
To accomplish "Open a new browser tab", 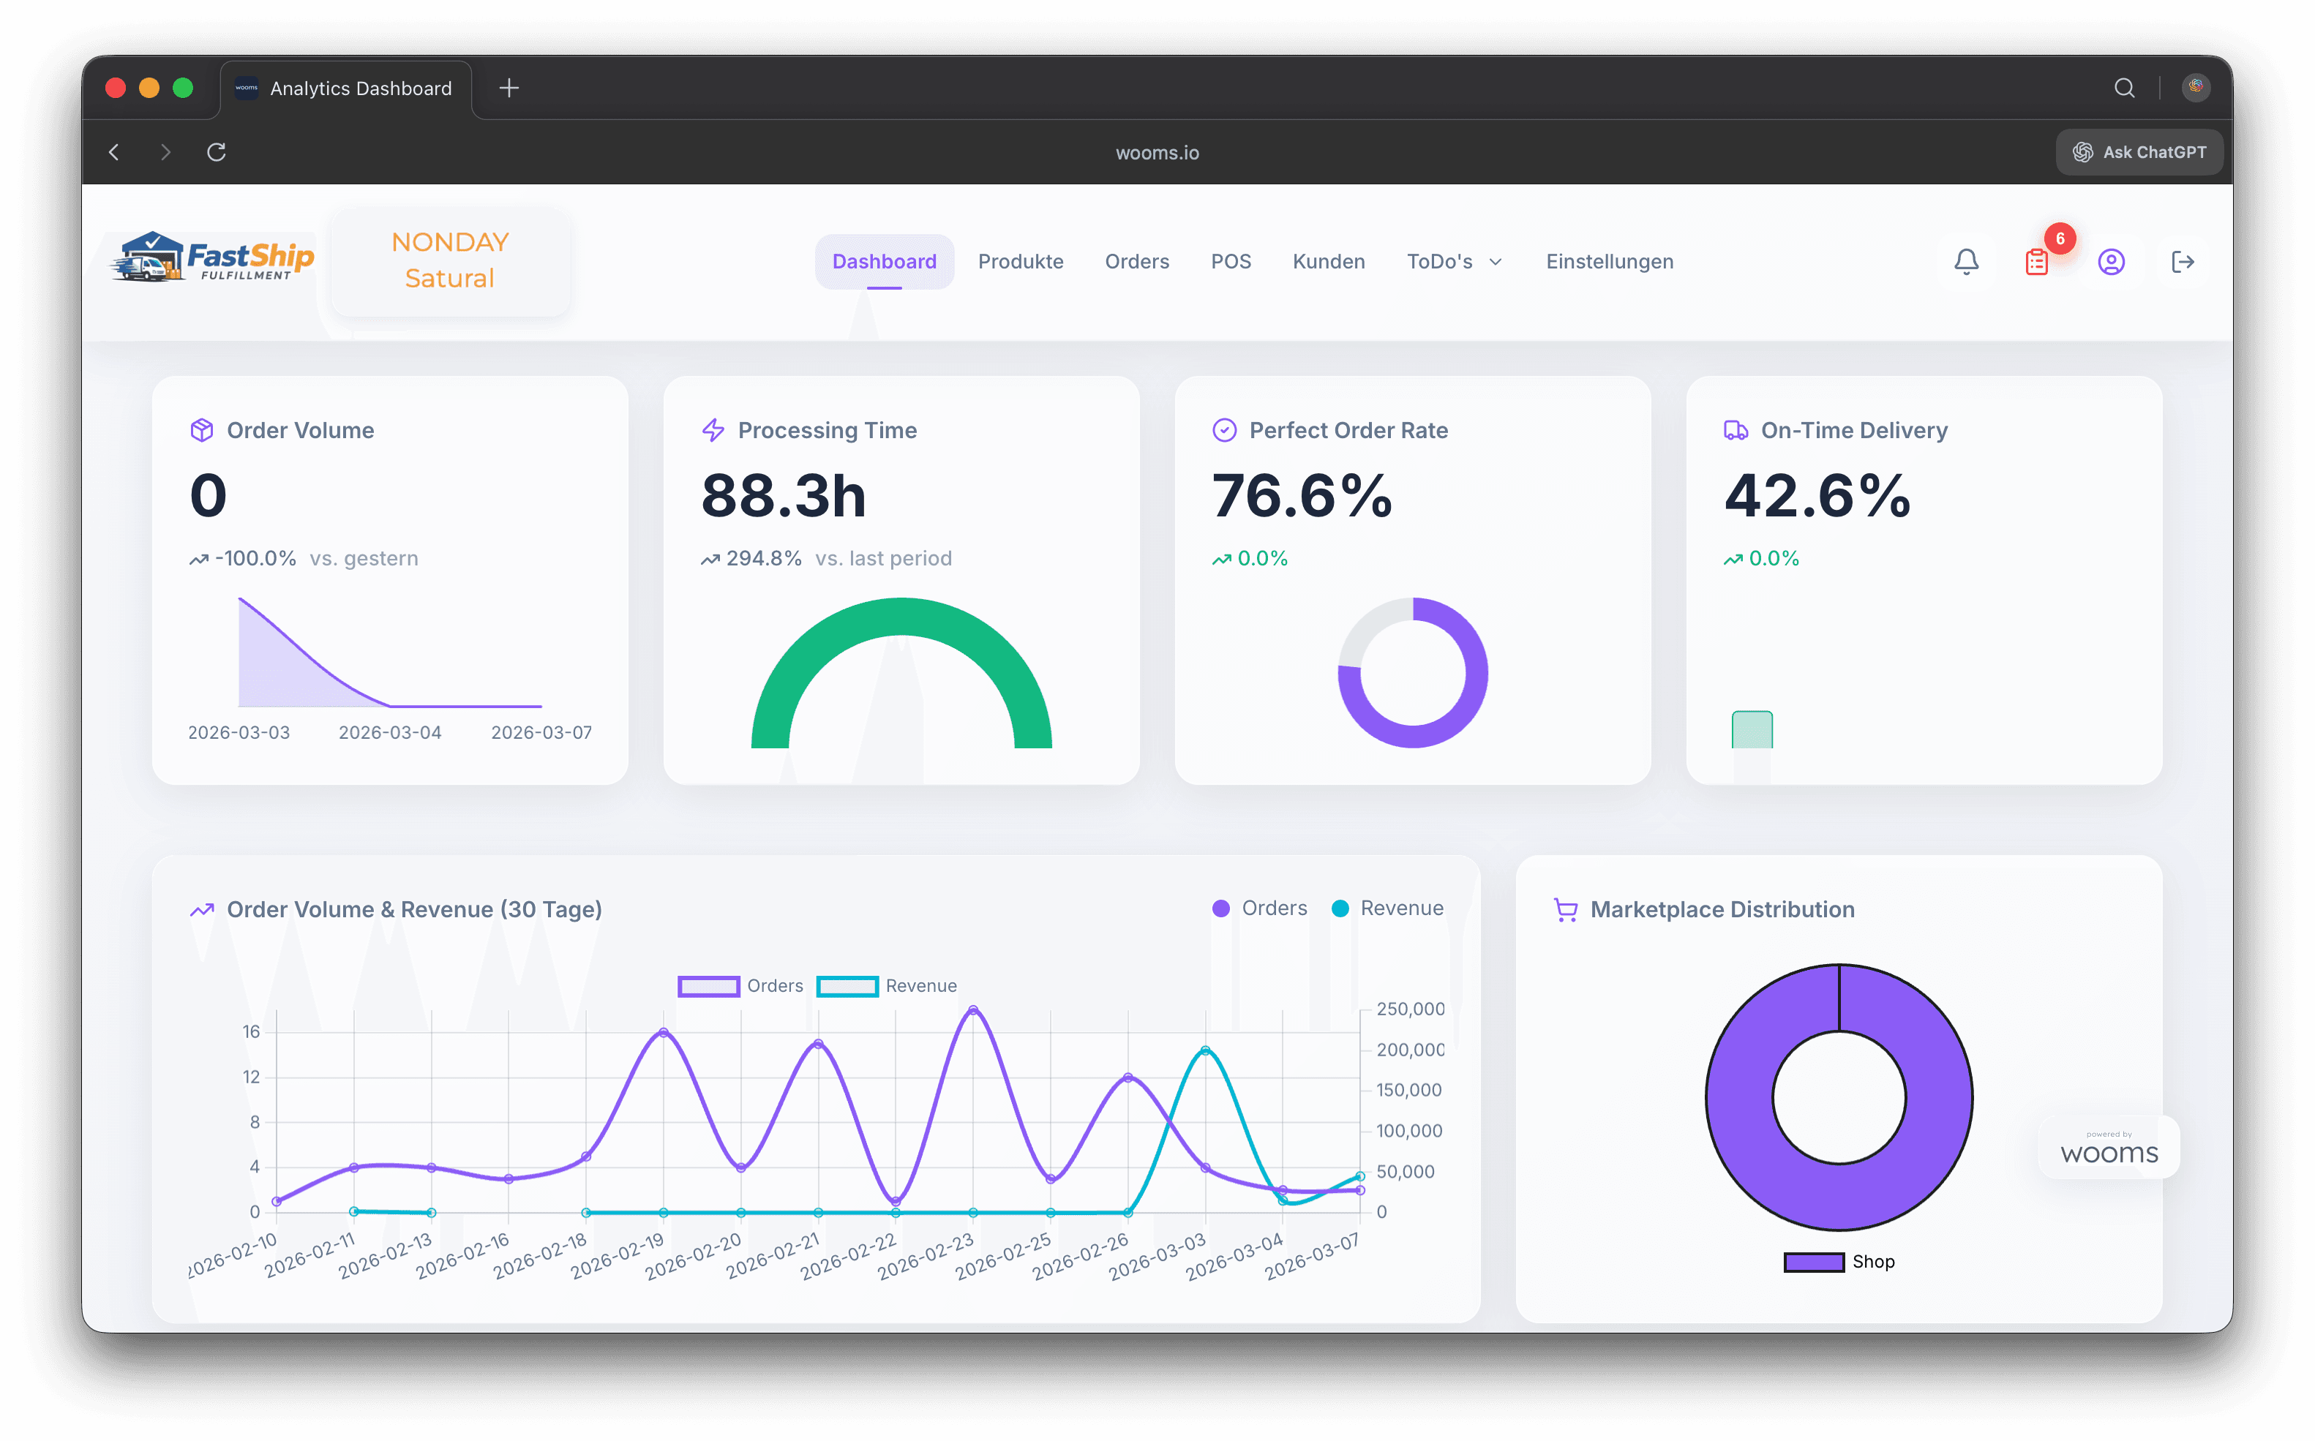I will click(x=509, y=88).
